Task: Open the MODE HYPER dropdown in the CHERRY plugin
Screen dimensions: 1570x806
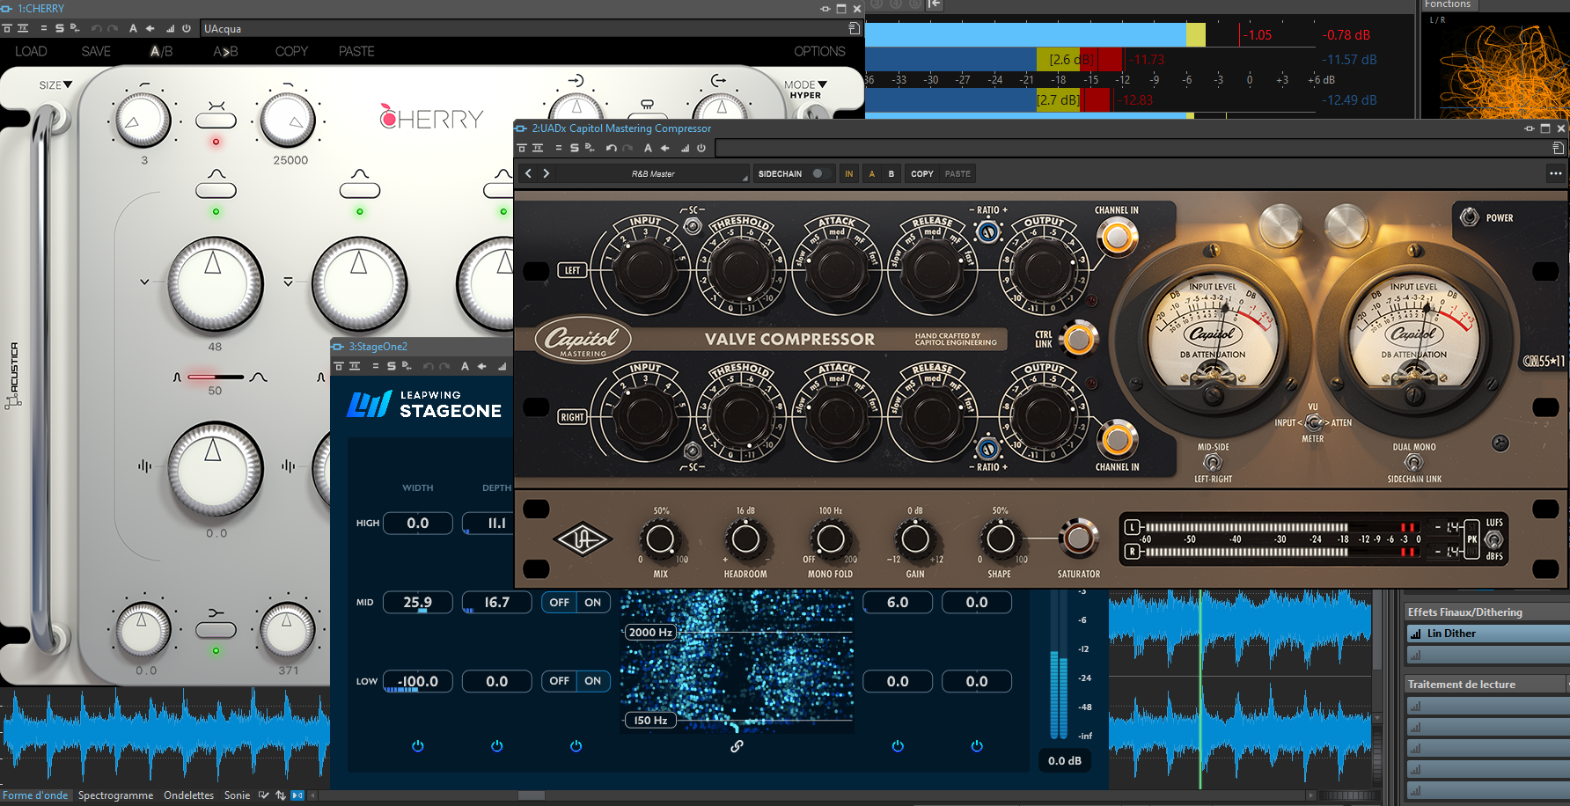Action: (805, 90)
